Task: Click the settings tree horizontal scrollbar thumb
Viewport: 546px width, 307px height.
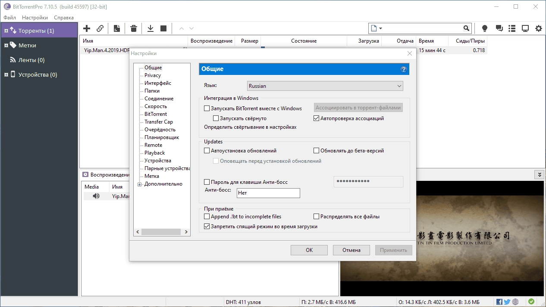Action: coord(161,232)
